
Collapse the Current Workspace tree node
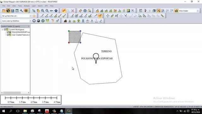click(x=3, y=29)
